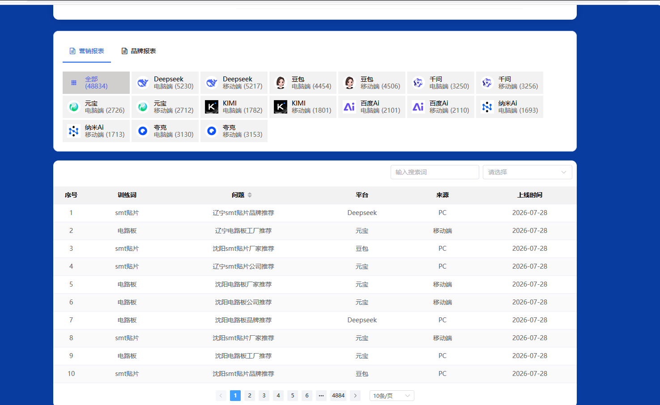The width and height of the screenshot is (660, 405).
Task: Click Deepseek platform cell in row 1
Action: point(362,213)
